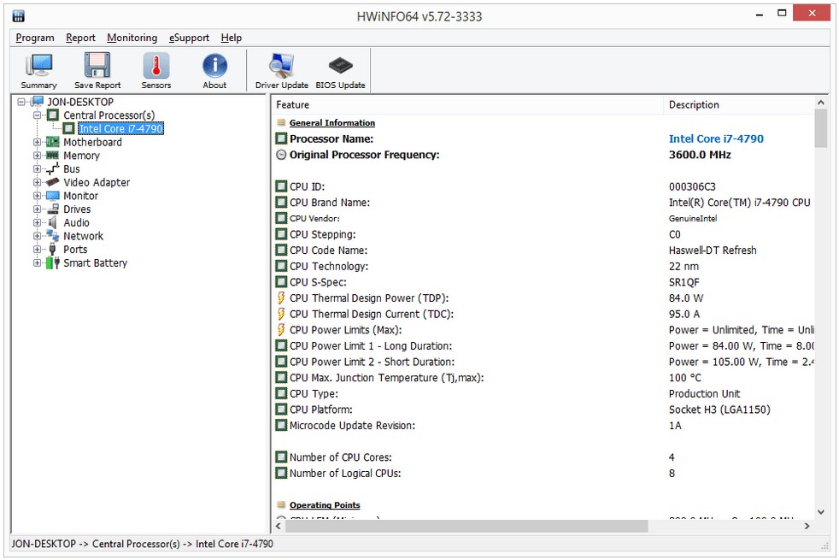Click the Monitor tree icon

point(52,196)
